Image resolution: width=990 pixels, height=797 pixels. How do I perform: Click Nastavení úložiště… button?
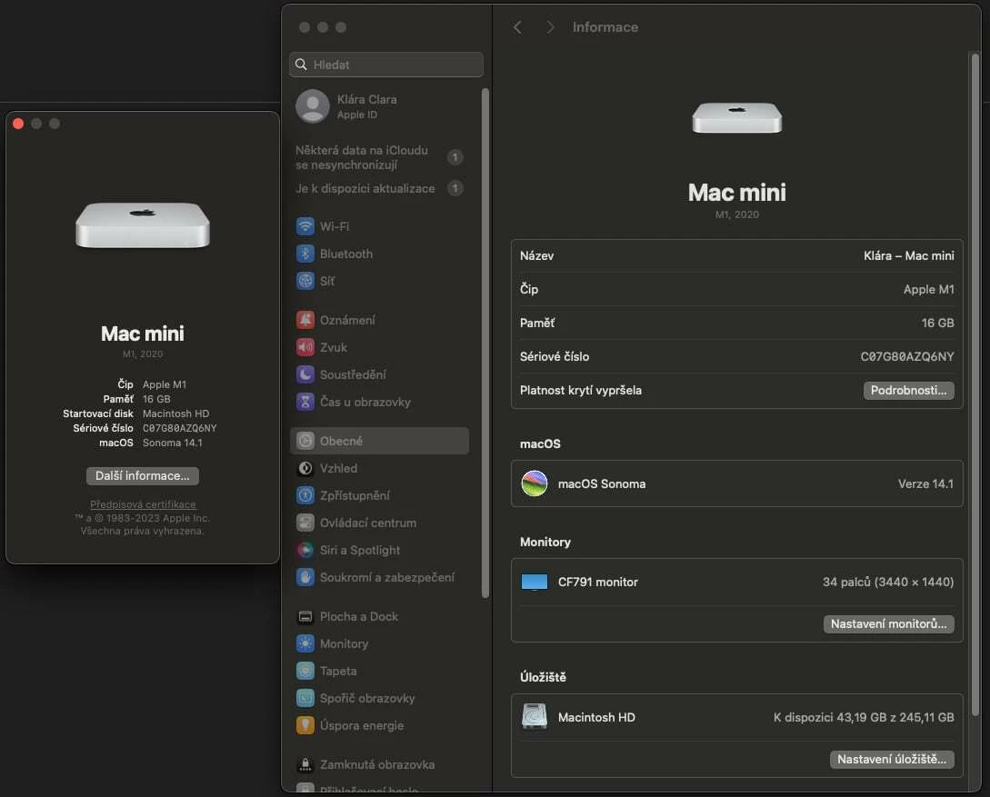(x=892, y=759)
